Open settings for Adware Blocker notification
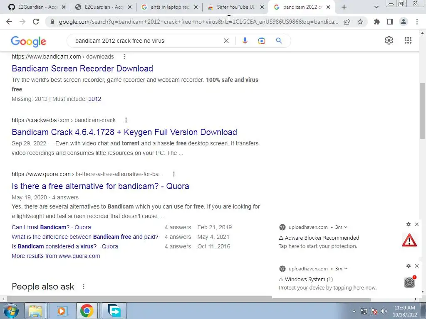The image size is (426, 319). pyautogui.click(x=409, y=224)
